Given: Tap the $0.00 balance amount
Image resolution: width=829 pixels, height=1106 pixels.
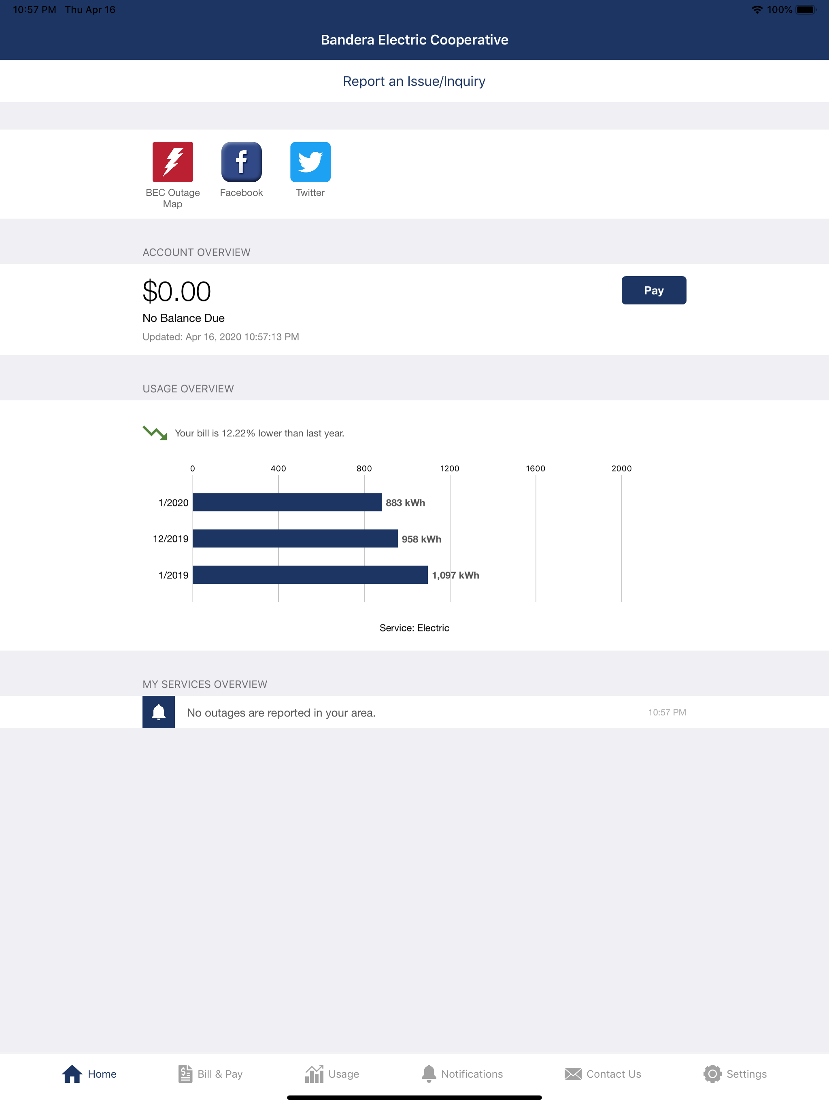Looking at the screenshot, I should [x=176, y=291].
